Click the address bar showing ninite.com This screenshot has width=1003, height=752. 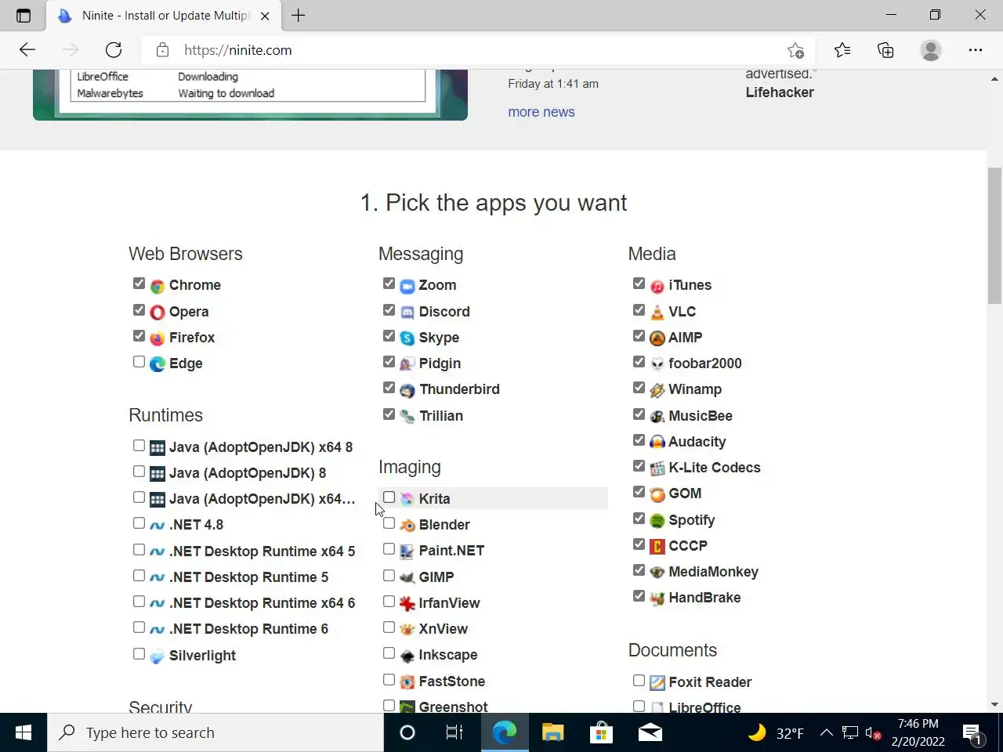pos(478,50)
